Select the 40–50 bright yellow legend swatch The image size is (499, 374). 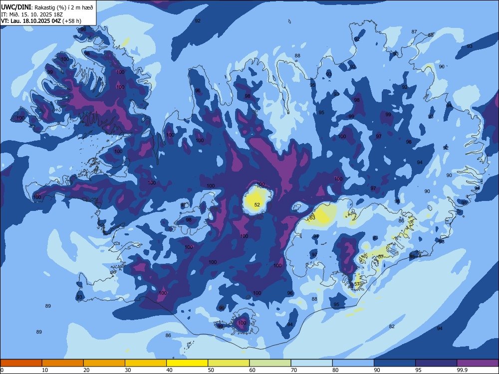(x=187, y=363)
